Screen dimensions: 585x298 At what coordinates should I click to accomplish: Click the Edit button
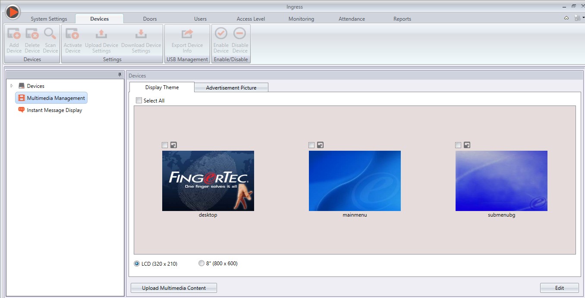[x=559, y=288]
